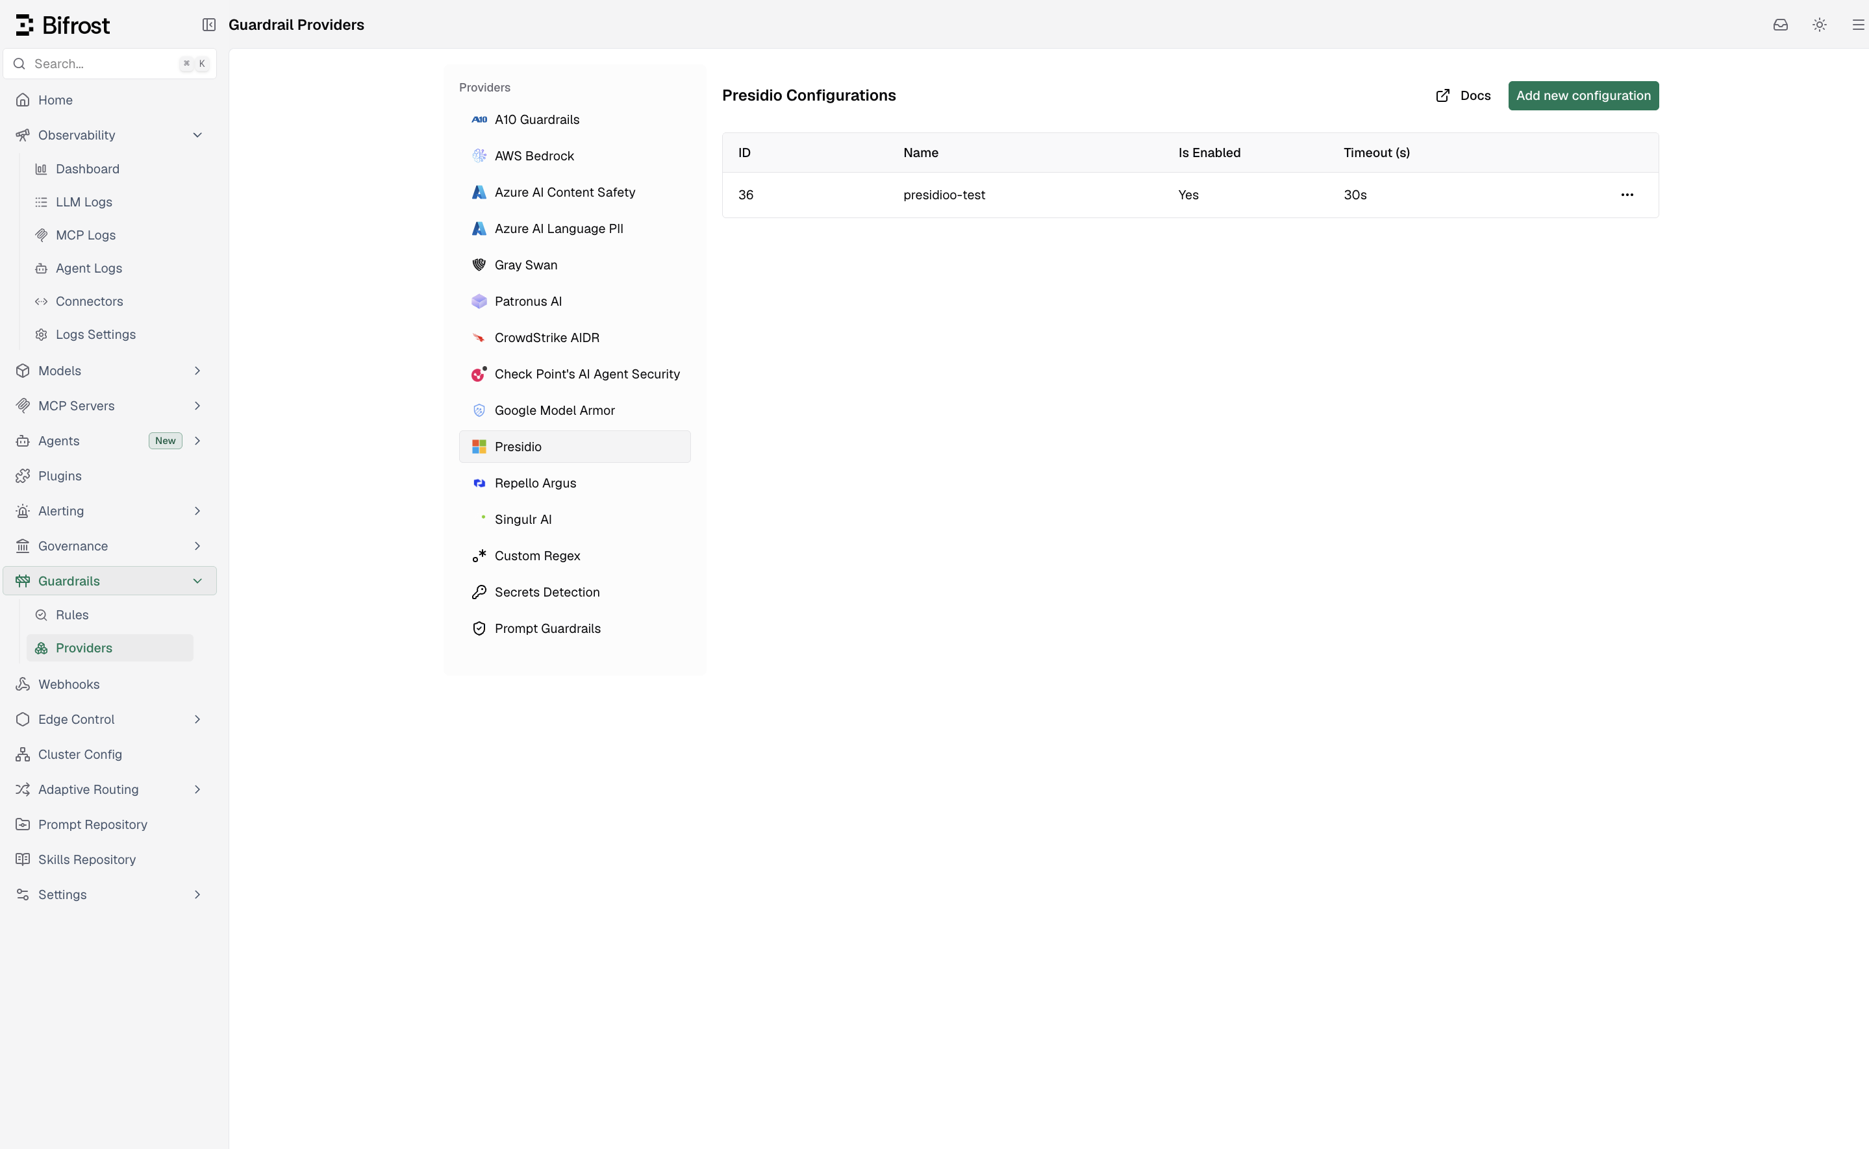Open LLM Logs page
This screenshot has width=1869, height=1149.
(x=110, y=202)
